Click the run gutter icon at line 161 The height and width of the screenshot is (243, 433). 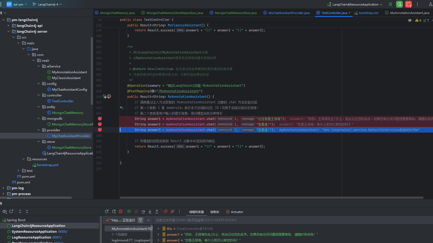pyautogui.click(x=105, y=96)
